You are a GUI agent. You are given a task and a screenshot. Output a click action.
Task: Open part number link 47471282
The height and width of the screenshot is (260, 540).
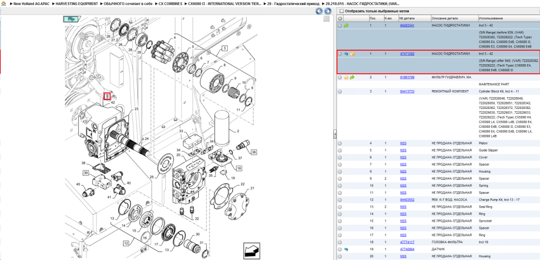(x=407, y=54)
